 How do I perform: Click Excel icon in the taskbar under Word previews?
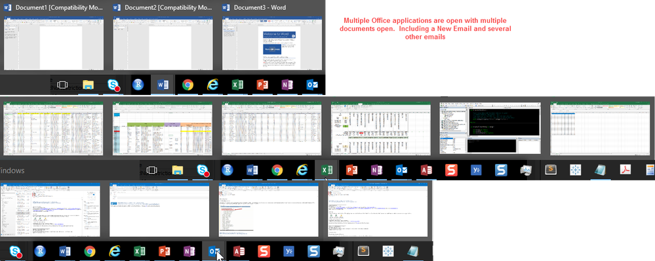[x=238, y=85]
